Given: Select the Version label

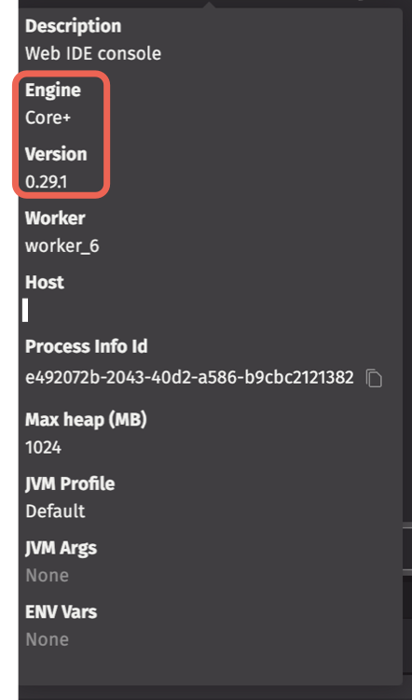Looking at the screenshot, I should click(x=56, y=154).
